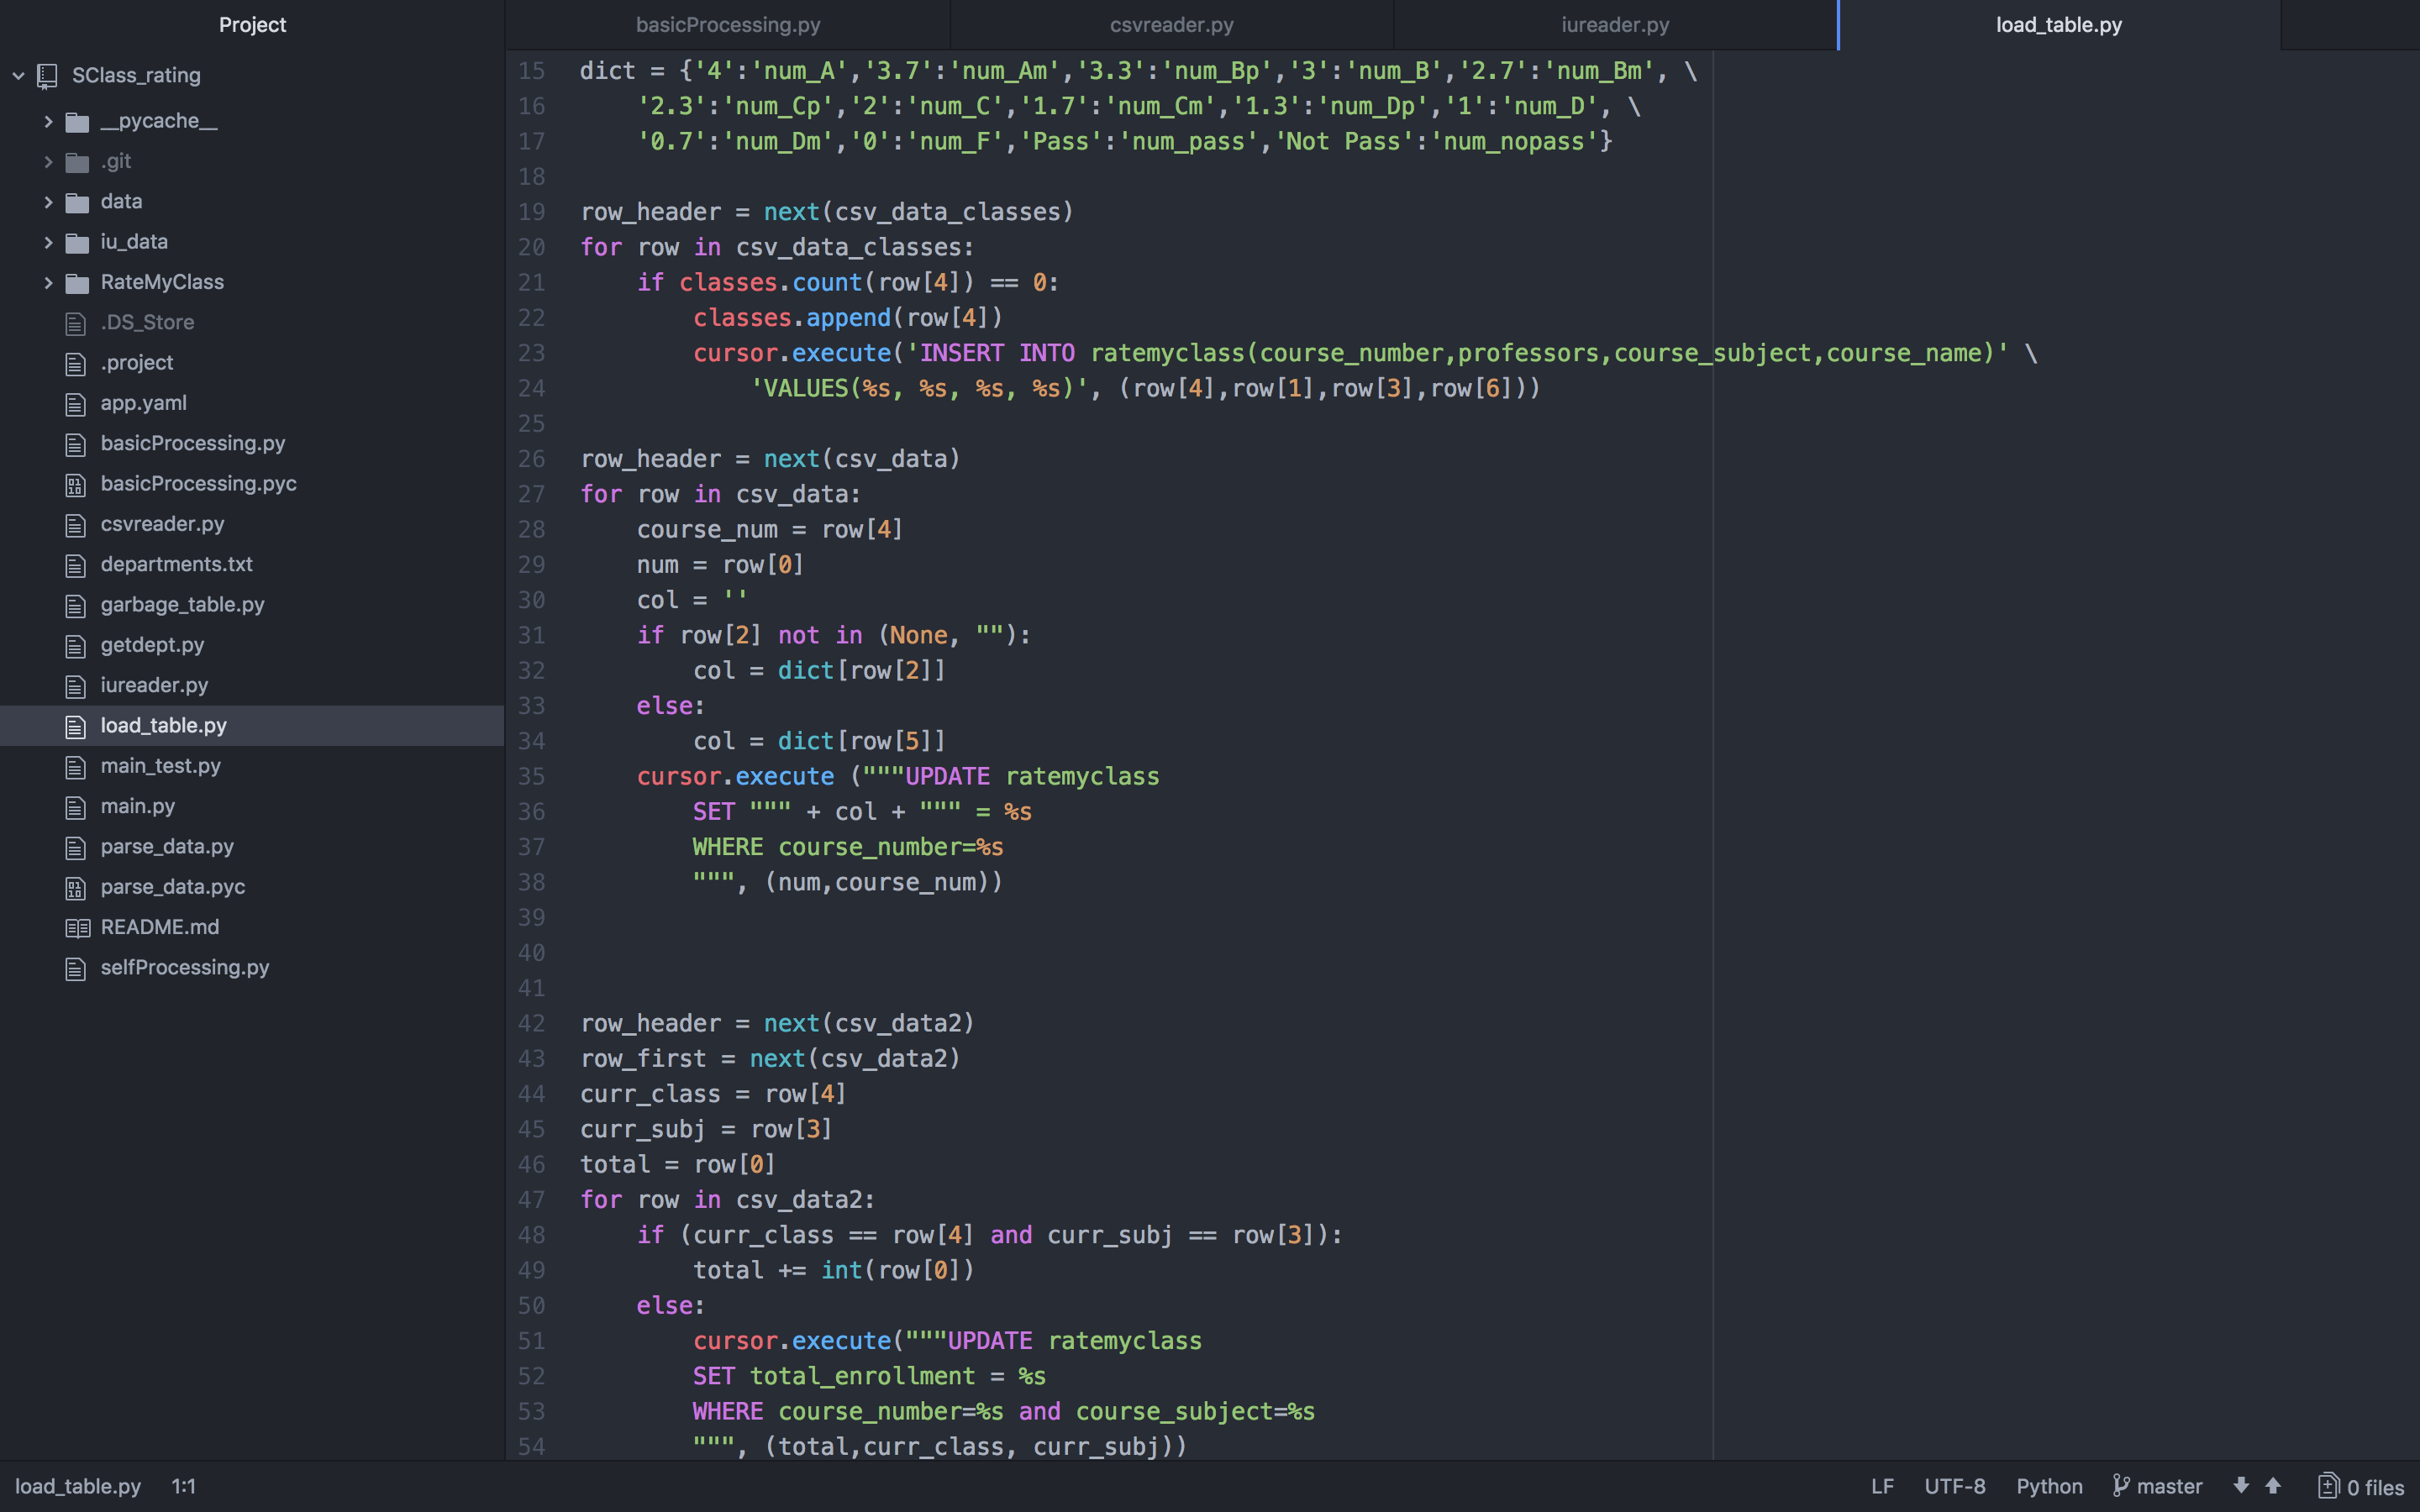This screenshot has width=2420, height=1512.
Task: Click the SClass_rating repository icon
Action: point(47,76)
